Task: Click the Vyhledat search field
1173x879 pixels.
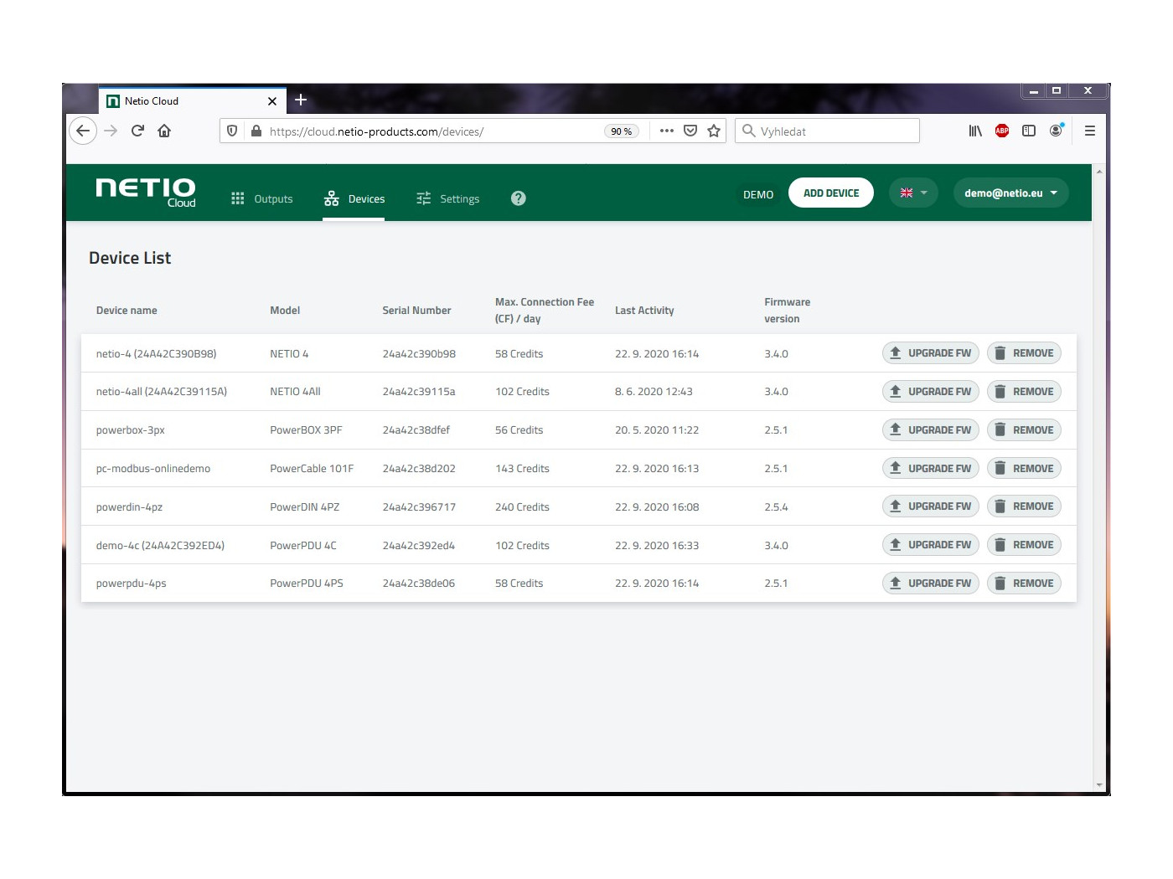Action: click(827, 131)
